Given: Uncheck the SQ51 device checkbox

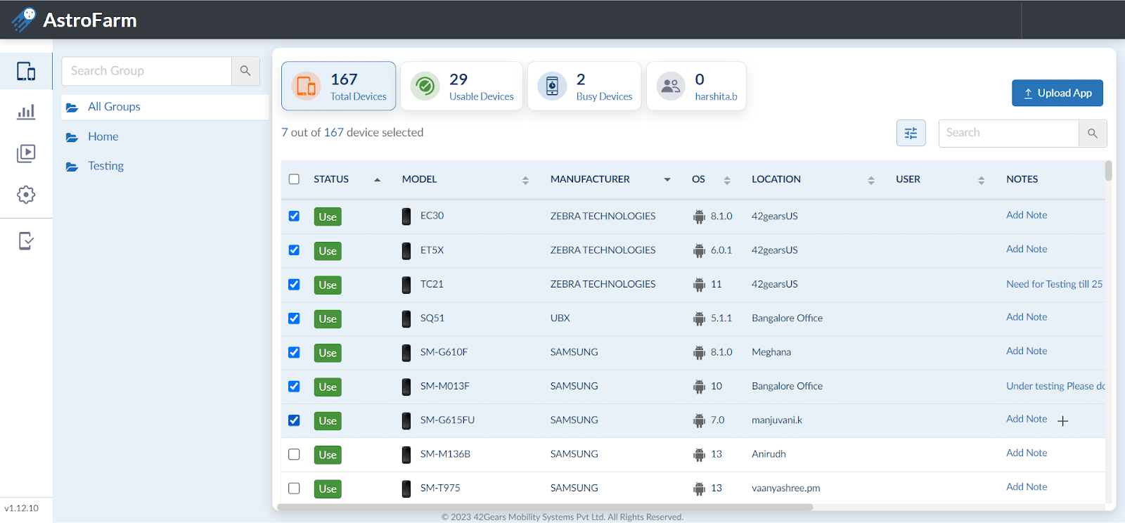Looking at the screenshot, I should (294, 318).
